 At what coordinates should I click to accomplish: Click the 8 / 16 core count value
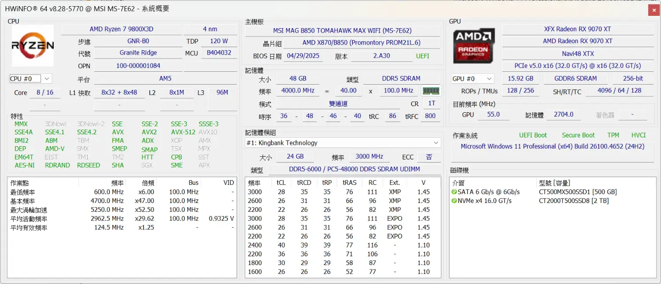45,92
